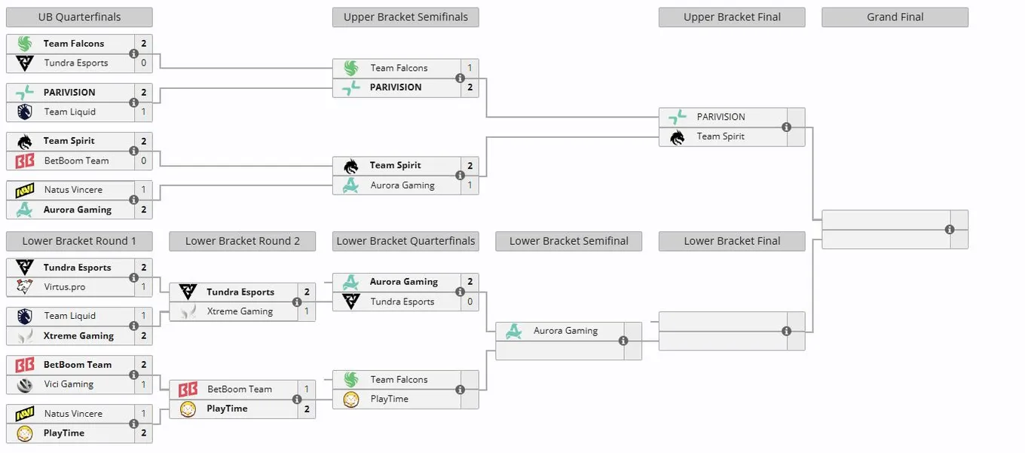Open info icon for Team Liquid vs Xtreme match
Screen dimensions: 1025x453
[133, 326]
